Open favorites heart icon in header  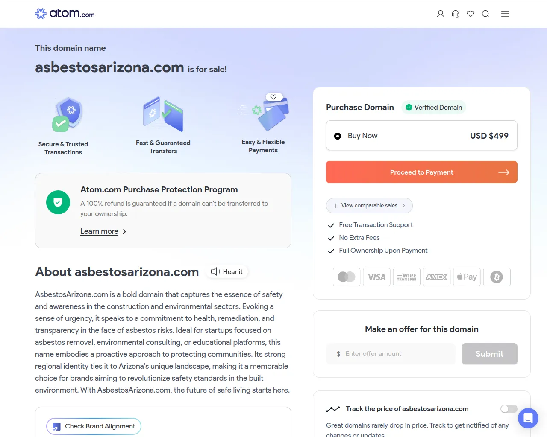[x=471, y=14]
